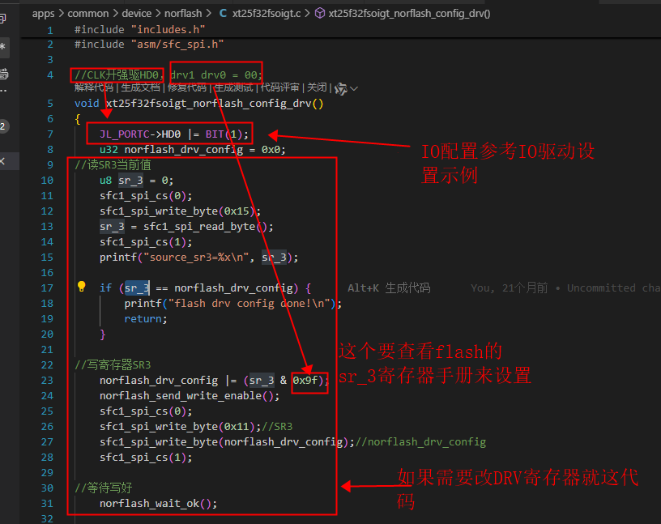Click the yellow lightbulb quick-fix icon
Screen dimensions: 661x524
pyautogui.click(x=81, y=287)
